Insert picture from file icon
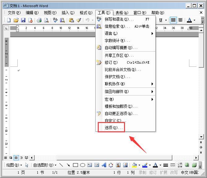Screen dimensions: 207x178 click(x=125, y=165)
